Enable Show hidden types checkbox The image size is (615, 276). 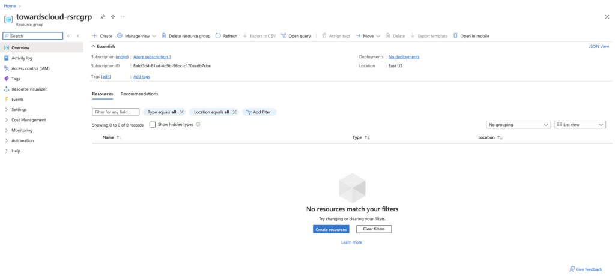153,125
